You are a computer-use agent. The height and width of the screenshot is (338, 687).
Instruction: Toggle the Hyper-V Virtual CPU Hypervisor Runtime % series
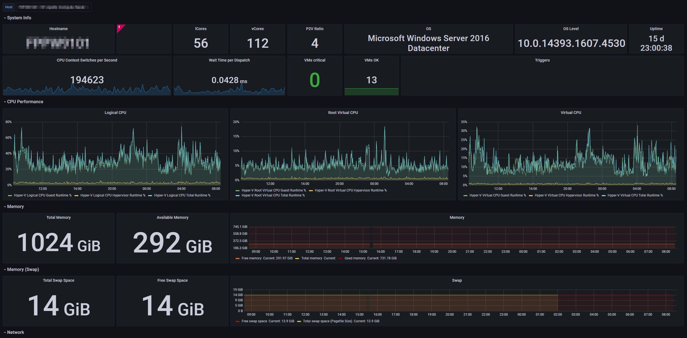(566, 195)
